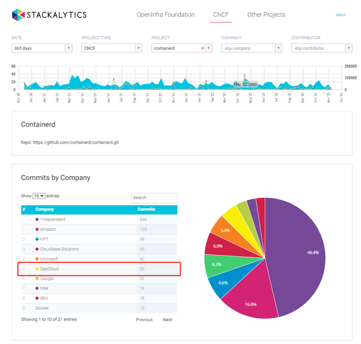
Task: Clear the containerd project selection
Action: point(202,48)
